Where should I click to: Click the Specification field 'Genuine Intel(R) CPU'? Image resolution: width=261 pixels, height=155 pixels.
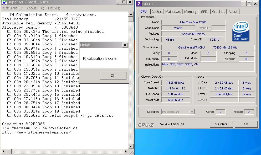pos(208,47)
